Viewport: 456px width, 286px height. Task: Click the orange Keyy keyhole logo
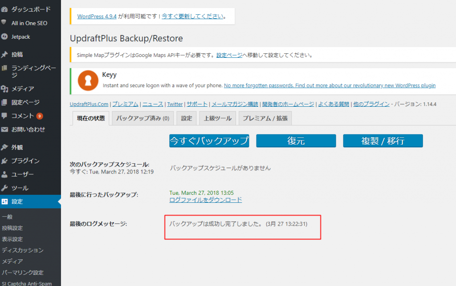88,81
